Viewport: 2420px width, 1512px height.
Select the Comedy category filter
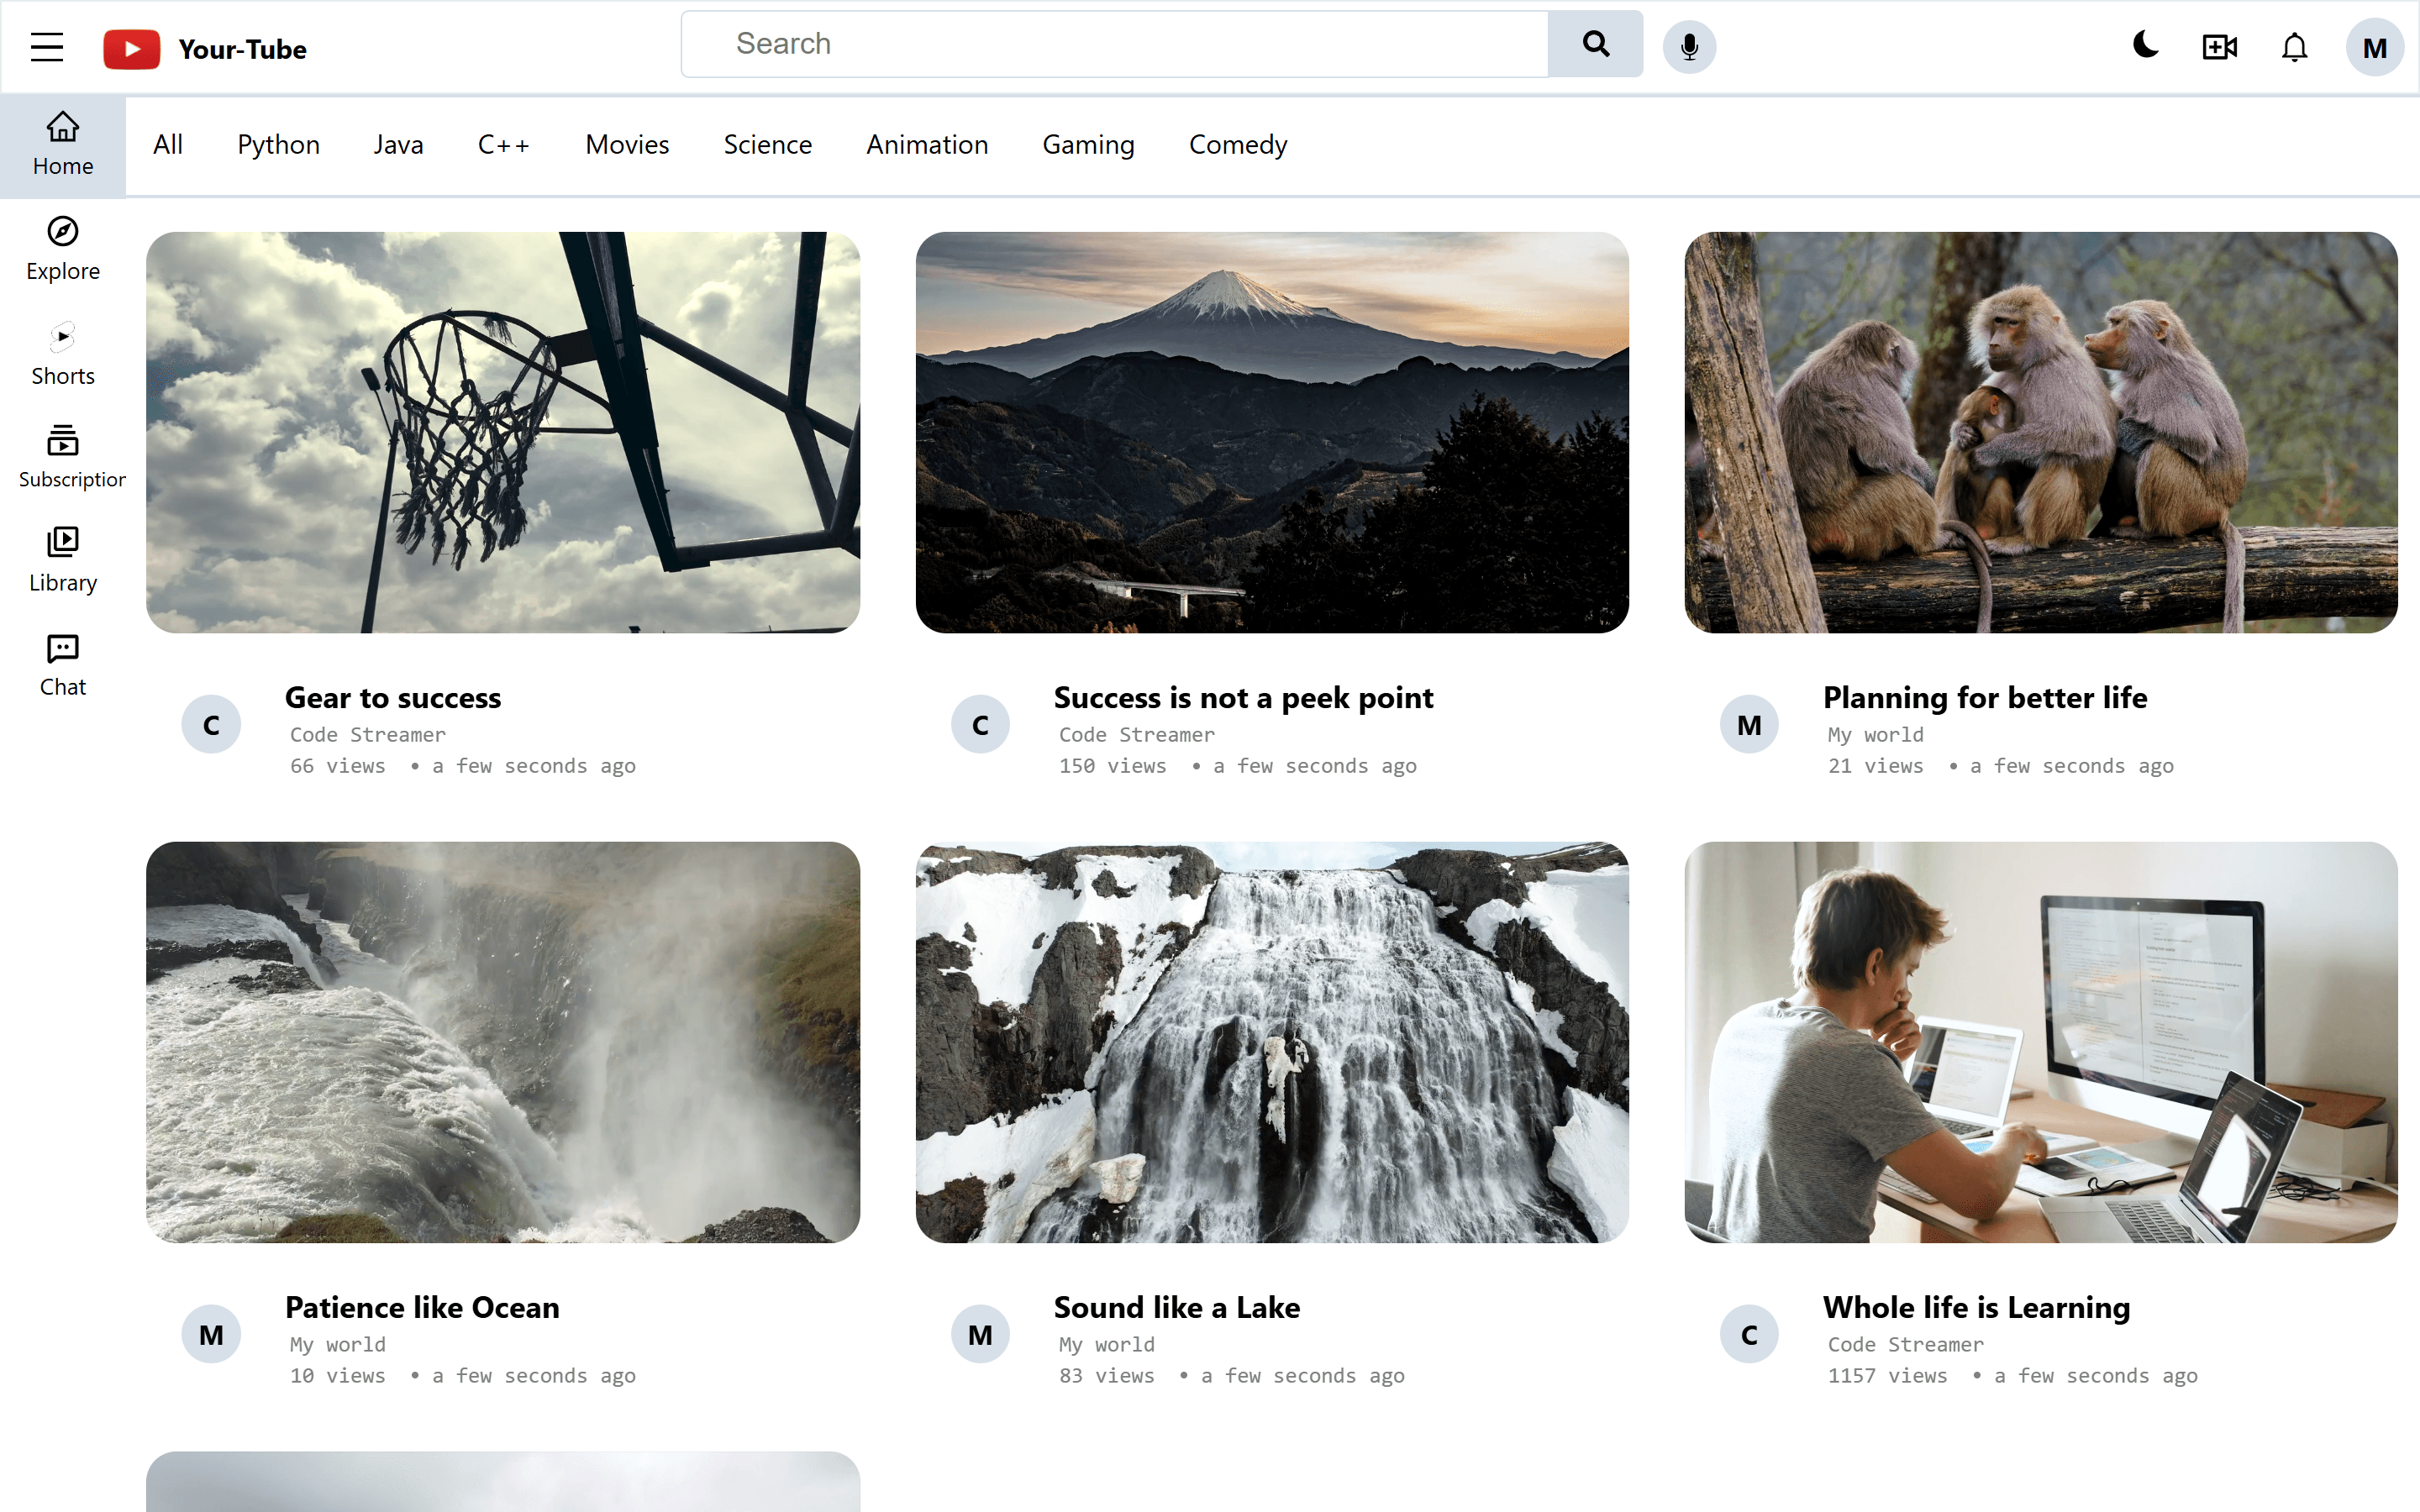1238,145
